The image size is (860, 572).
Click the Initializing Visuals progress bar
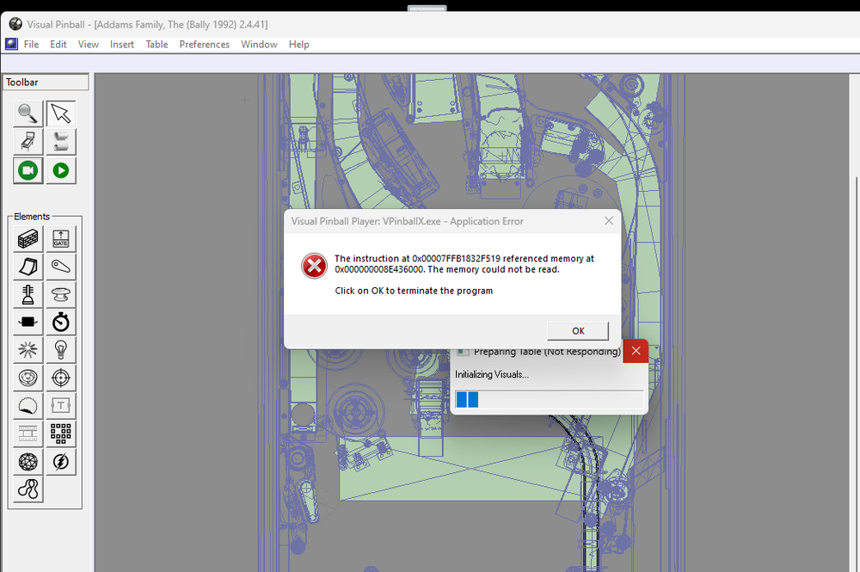548,398
